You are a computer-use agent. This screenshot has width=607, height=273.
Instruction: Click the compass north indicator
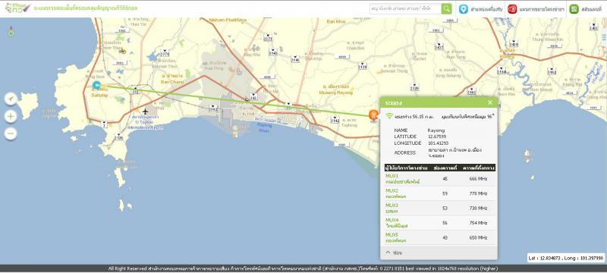(x=11, y=32)
